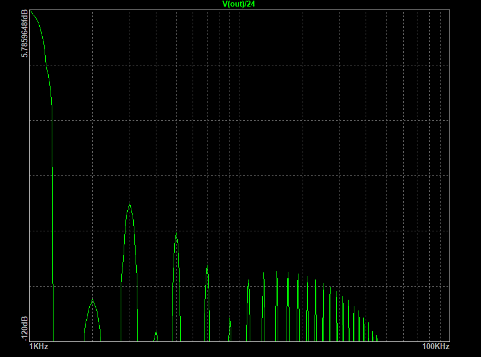Click the V(out)/24 trace label

pyautogui.click(x=238, y=4)
